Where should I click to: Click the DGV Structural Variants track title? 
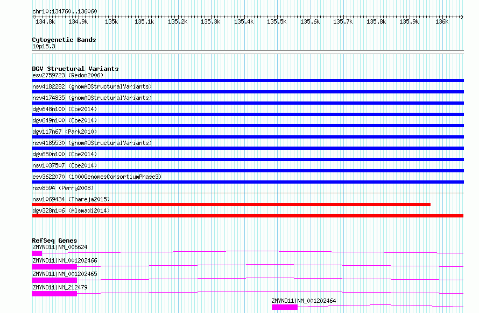click(75, 69)
